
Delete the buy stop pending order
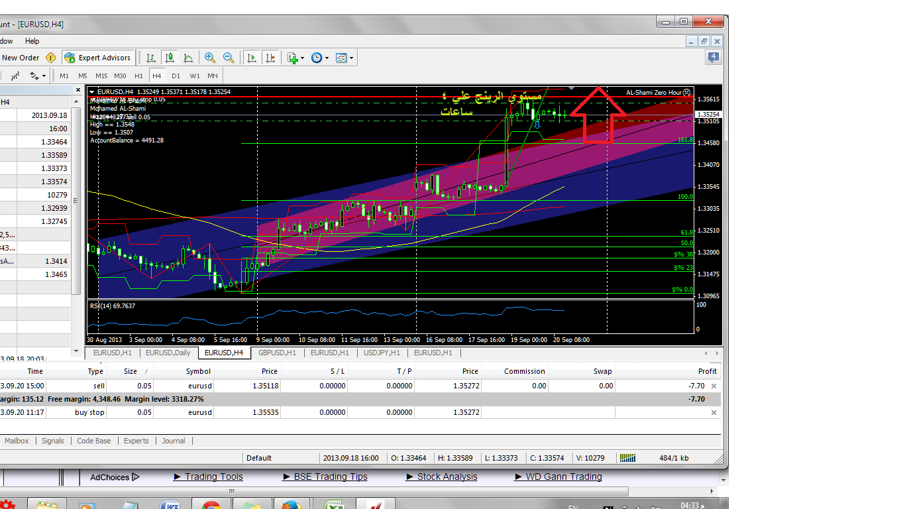(x=714, y=412)
